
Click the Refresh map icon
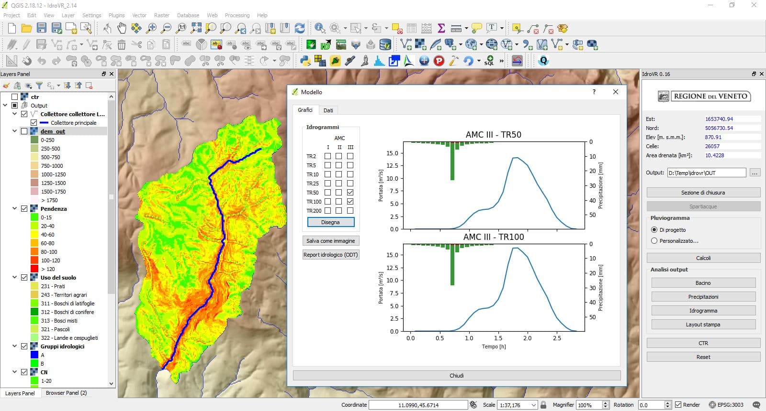click(x=300, y=28)
